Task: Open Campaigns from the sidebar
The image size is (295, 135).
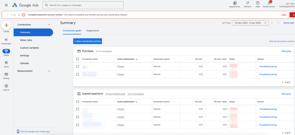Action: 6,41
